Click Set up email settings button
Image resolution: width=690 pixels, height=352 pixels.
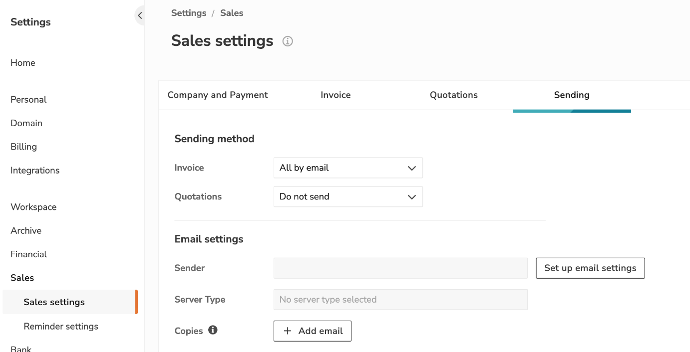point(590,268)
